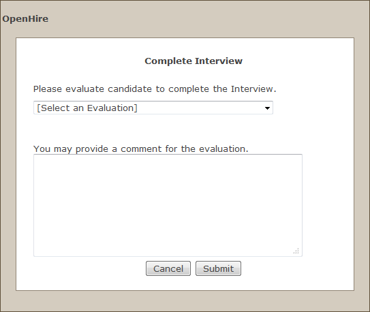Screen dimensions: 370x312
Task: Click the Complete Interview heading
Action: pyautogui.click(x=194, y=61)
